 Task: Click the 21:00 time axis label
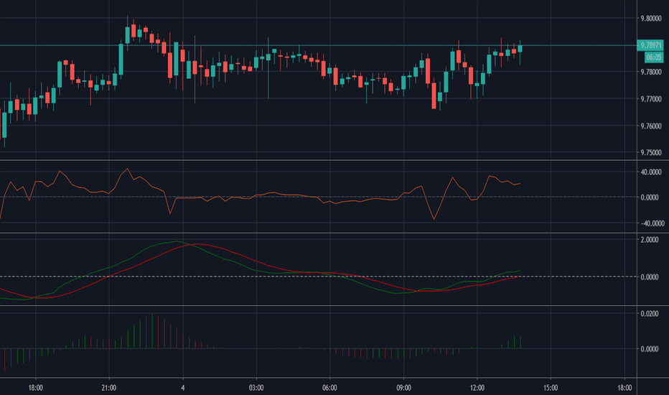[x=109, y=388]
